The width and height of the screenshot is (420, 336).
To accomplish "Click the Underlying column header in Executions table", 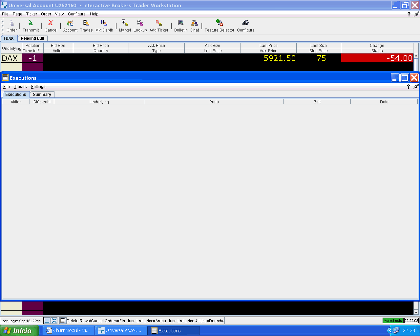I will pyautogui.click(x=99, y=102).
